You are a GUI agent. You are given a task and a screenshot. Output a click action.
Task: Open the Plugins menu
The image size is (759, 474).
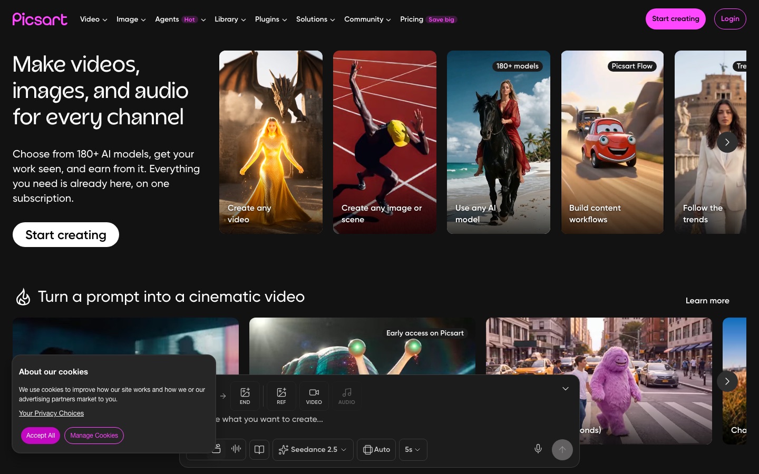click(x=271, y=19)
